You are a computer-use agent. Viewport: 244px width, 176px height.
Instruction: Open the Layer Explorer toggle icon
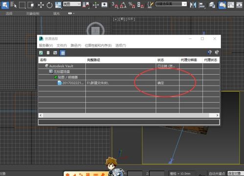click(x=212, y=5)
